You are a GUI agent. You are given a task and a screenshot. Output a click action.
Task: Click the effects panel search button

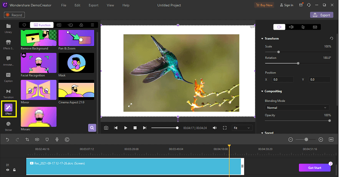(x=92, y=128)
